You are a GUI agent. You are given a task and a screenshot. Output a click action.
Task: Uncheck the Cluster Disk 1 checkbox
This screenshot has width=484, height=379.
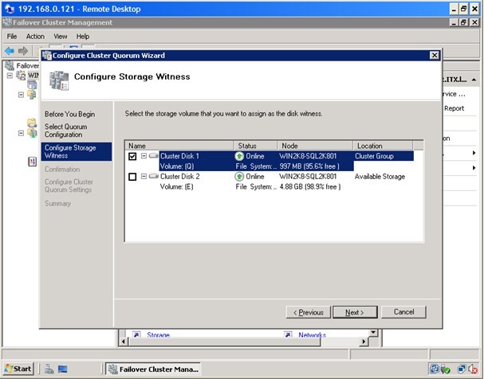[x=132, y=156]
